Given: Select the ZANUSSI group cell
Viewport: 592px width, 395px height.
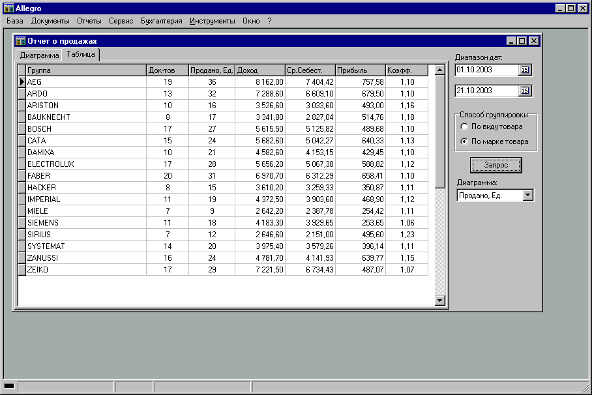Looking at the screenshot, I should 85,257.
